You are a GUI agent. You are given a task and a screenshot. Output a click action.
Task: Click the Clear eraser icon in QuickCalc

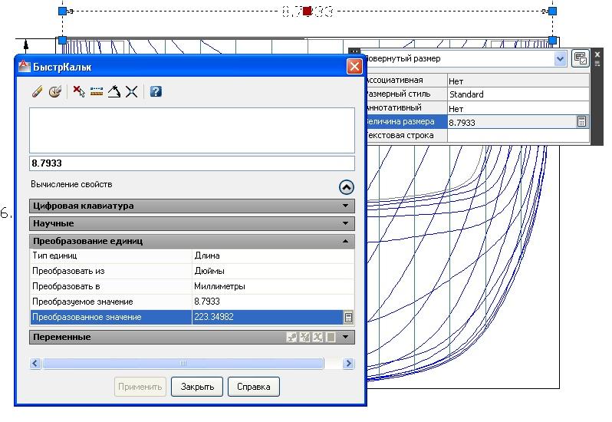(x=37, y=91)
